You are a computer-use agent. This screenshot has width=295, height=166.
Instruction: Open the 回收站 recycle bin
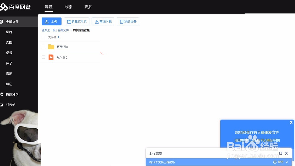click(x=10, y=105)
